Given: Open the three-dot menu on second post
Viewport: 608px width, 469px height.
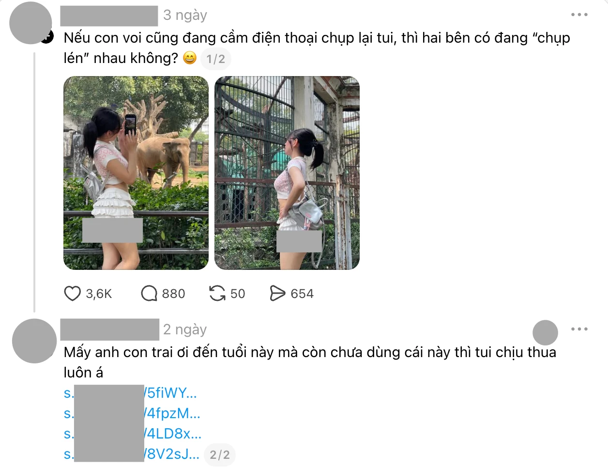Looking at the screenshot, I should click(x=579, y=329).
